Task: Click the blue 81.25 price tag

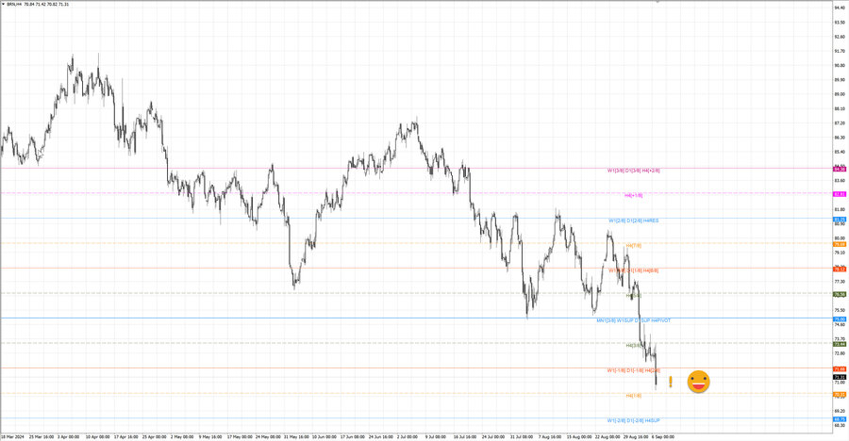Action: 840,220
